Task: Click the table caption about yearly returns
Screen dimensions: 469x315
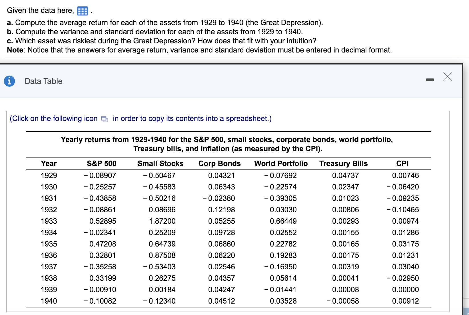Action: (227, 144)
